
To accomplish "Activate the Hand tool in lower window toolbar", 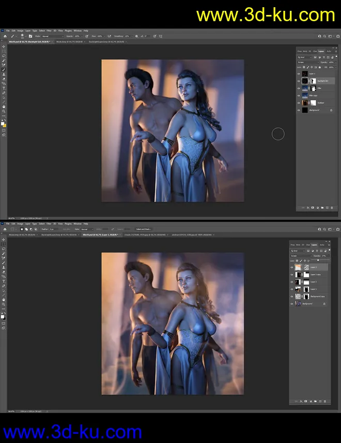I will (4, 299).
